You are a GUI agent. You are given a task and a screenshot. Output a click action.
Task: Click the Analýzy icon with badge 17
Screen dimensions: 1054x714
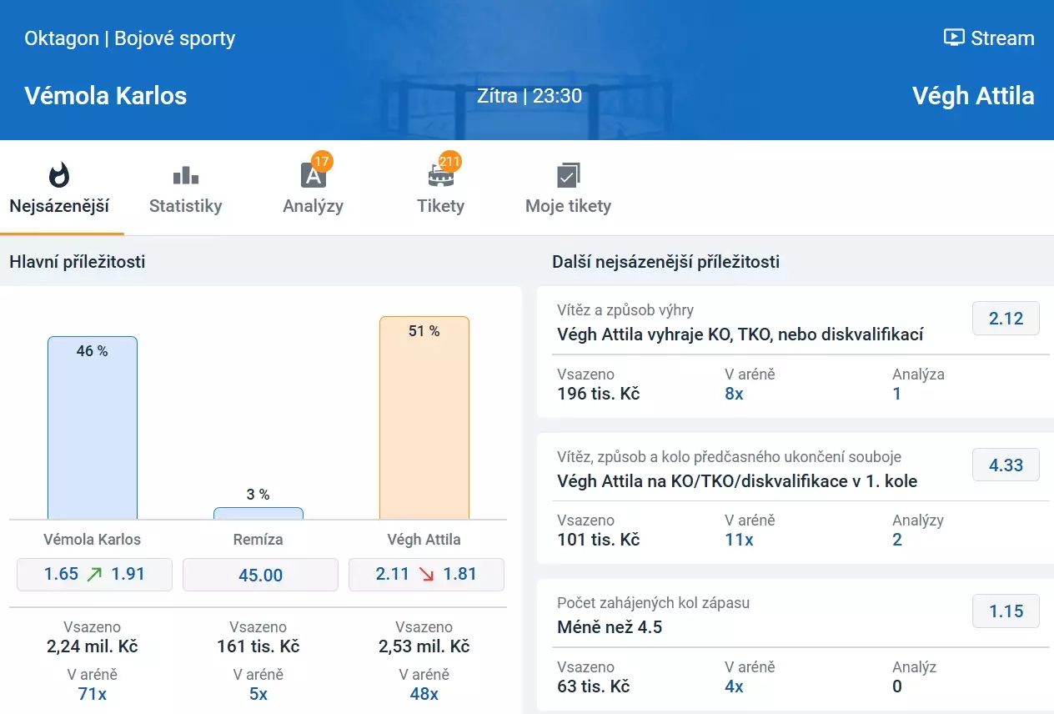pos(313,175)
